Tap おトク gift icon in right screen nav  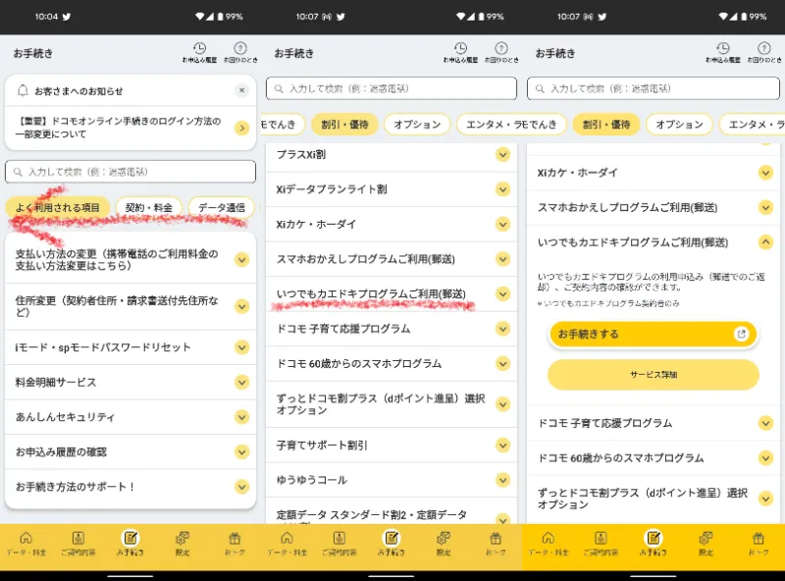[x=758, y=544]
